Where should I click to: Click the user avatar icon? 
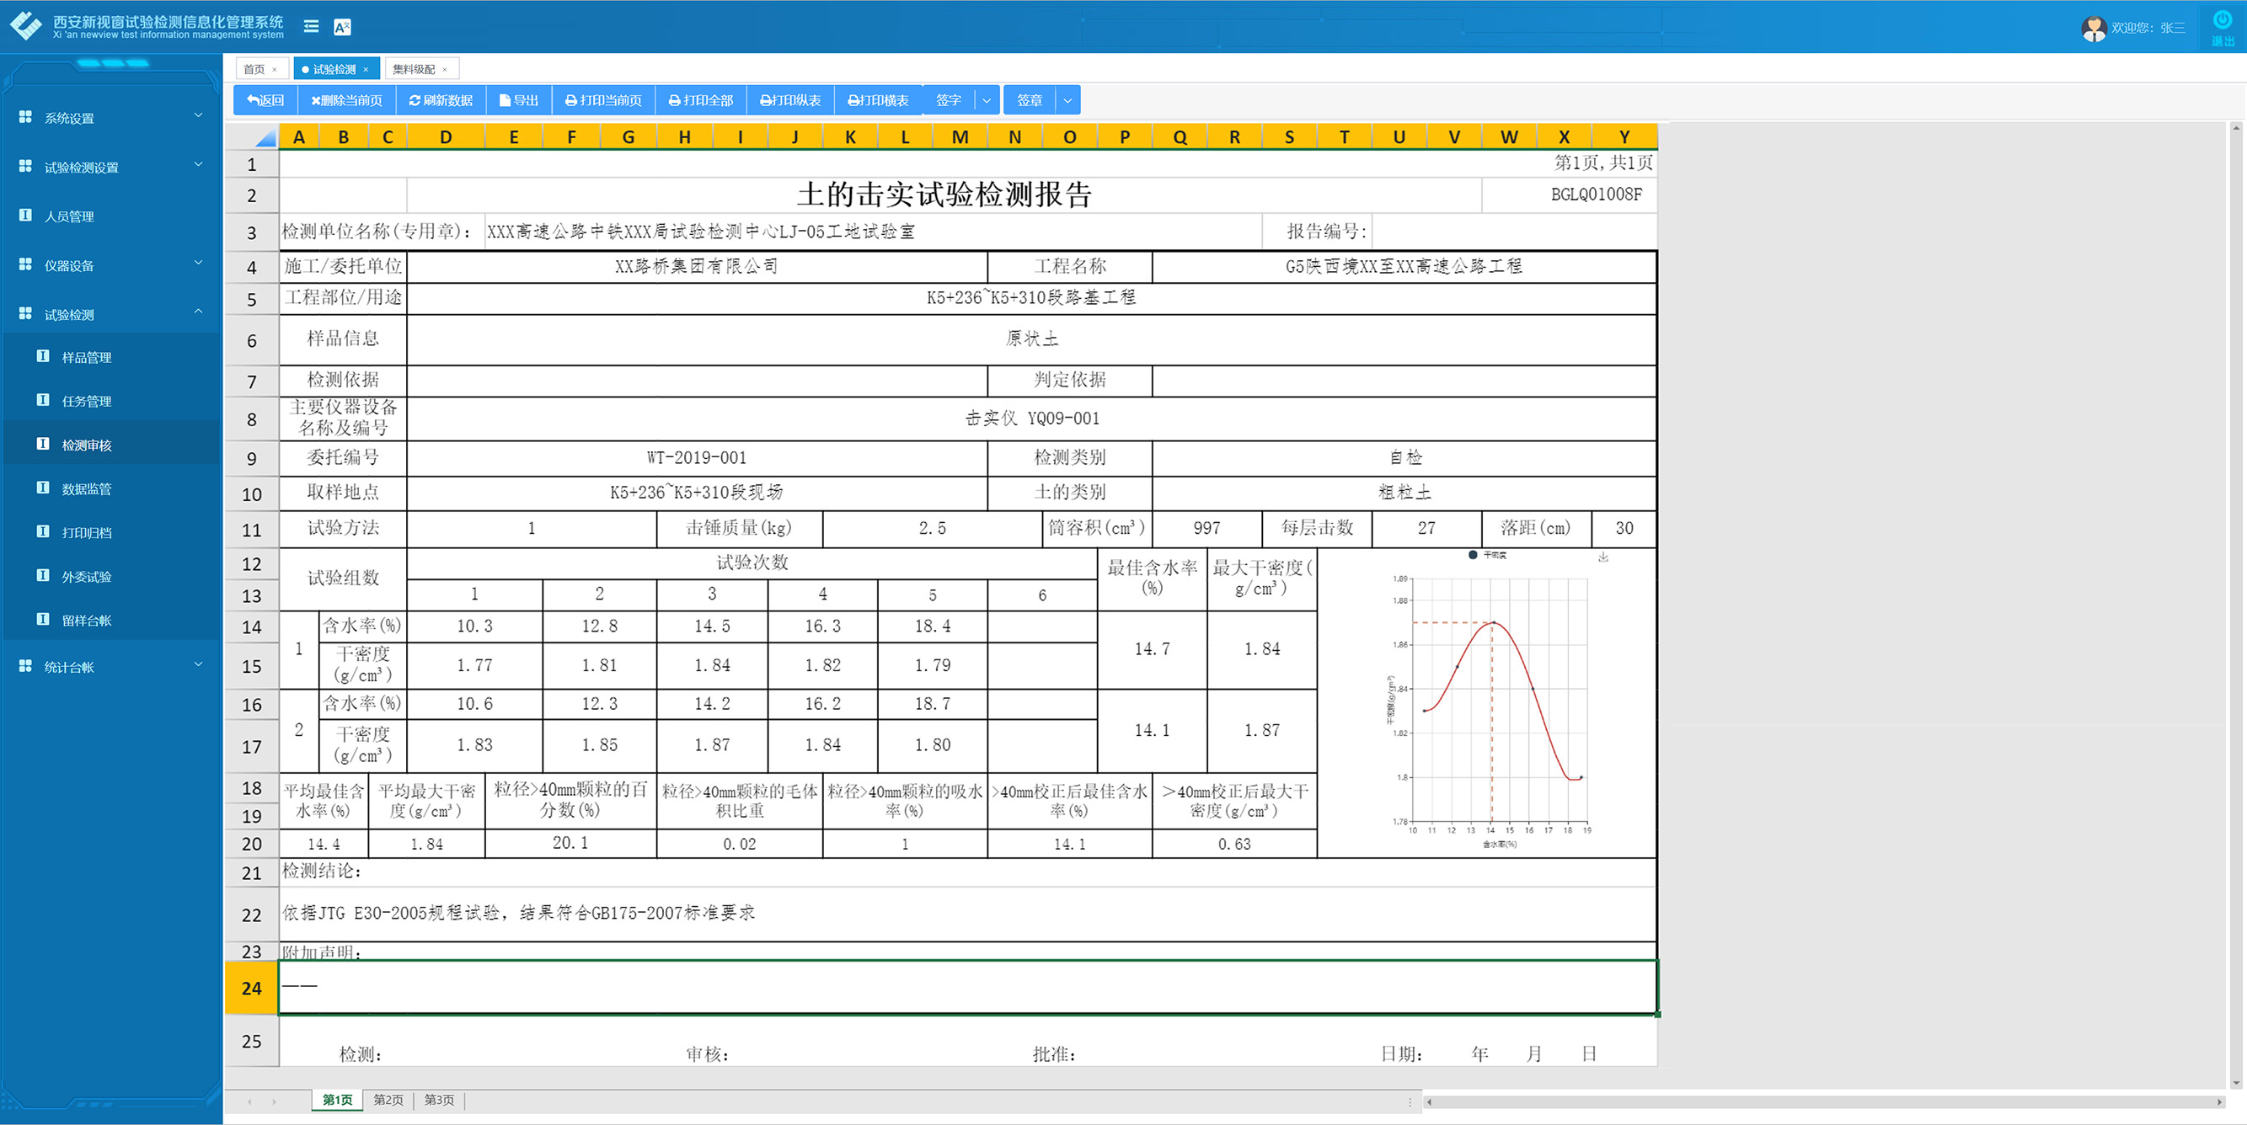click(2094, 28)
